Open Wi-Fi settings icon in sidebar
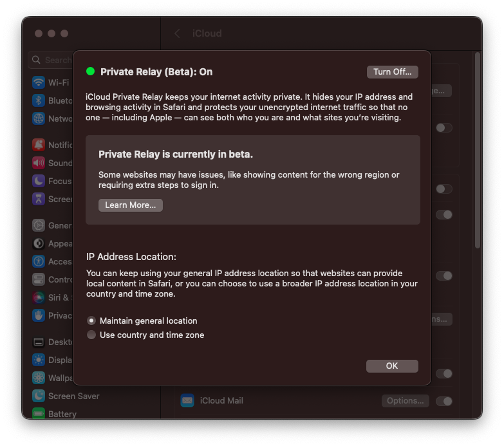Screen dimensions: 504x446 pyautogui.click(x=39, y=82)
